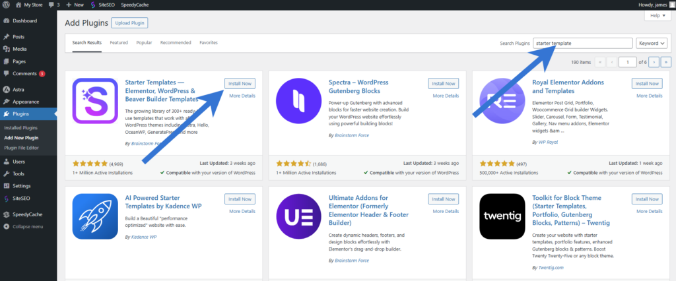Open Spectra's Brainstorm Force author link
The width and height of the screenshot is (676, 281).
pyautogui.click(x=351, y=135)
